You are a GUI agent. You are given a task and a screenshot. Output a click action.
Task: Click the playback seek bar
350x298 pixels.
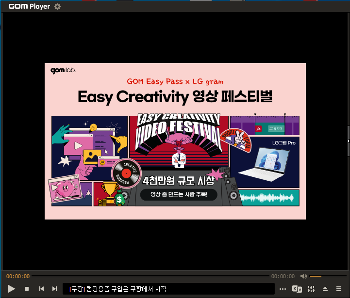150,276
